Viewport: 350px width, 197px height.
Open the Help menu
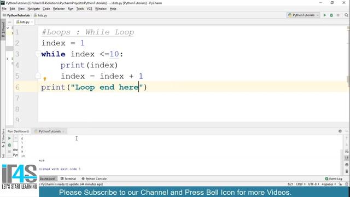click(x=113, y=9)
